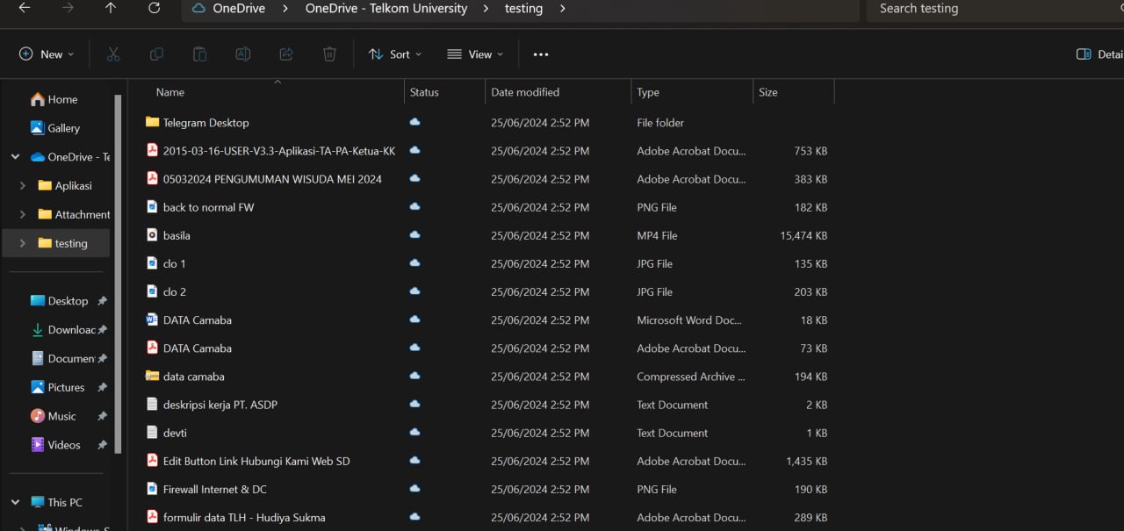
Task: Click the Refresh icon in navigation bar
Action: click(x=155, y=8)
